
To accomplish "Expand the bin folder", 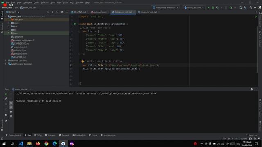I will (9, 26).
